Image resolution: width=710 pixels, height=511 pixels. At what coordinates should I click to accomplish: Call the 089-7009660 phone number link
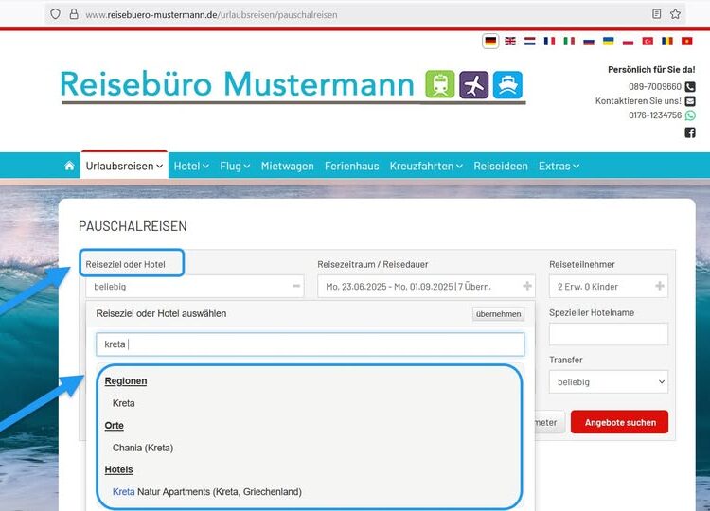[655, 86]
